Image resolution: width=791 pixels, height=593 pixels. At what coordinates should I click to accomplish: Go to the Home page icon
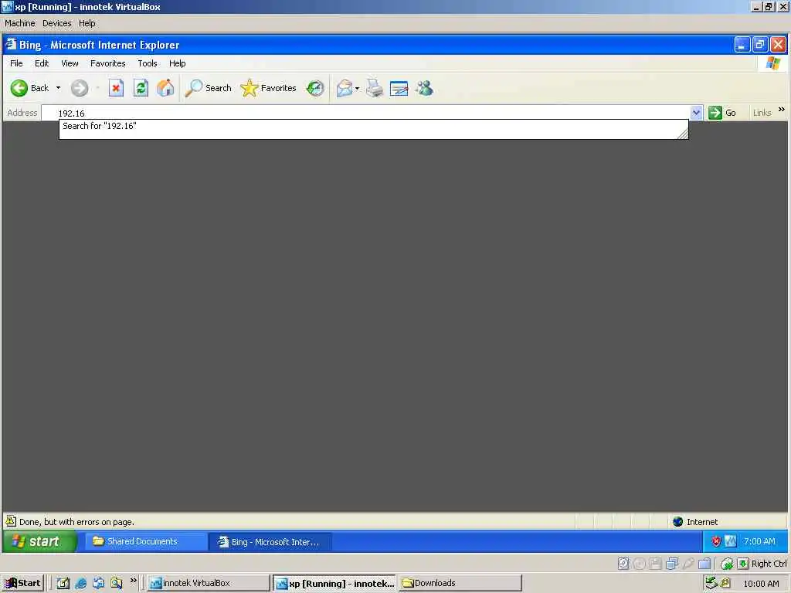tap(165, 88)
